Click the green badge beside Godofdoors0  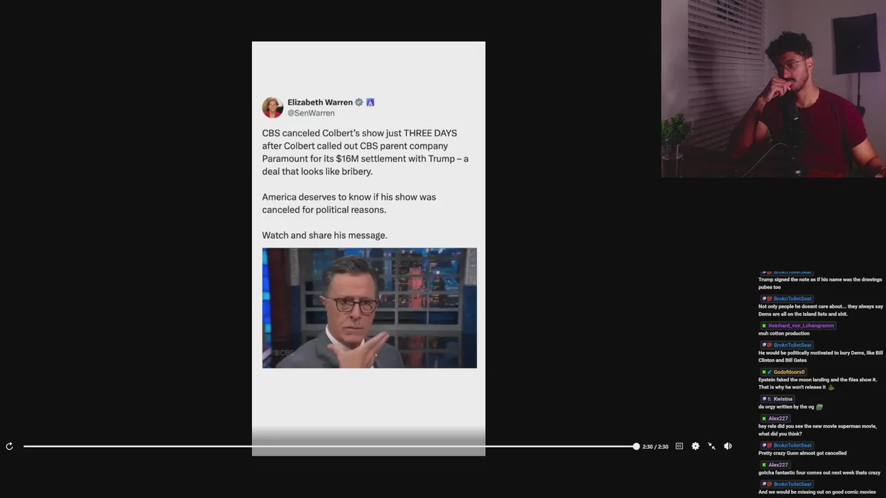[x=764, y=372]
